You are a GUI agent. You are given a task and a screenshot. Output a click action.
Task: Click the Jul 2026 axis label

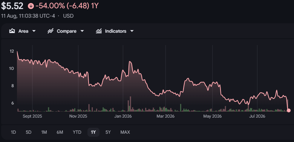(257, 116)
